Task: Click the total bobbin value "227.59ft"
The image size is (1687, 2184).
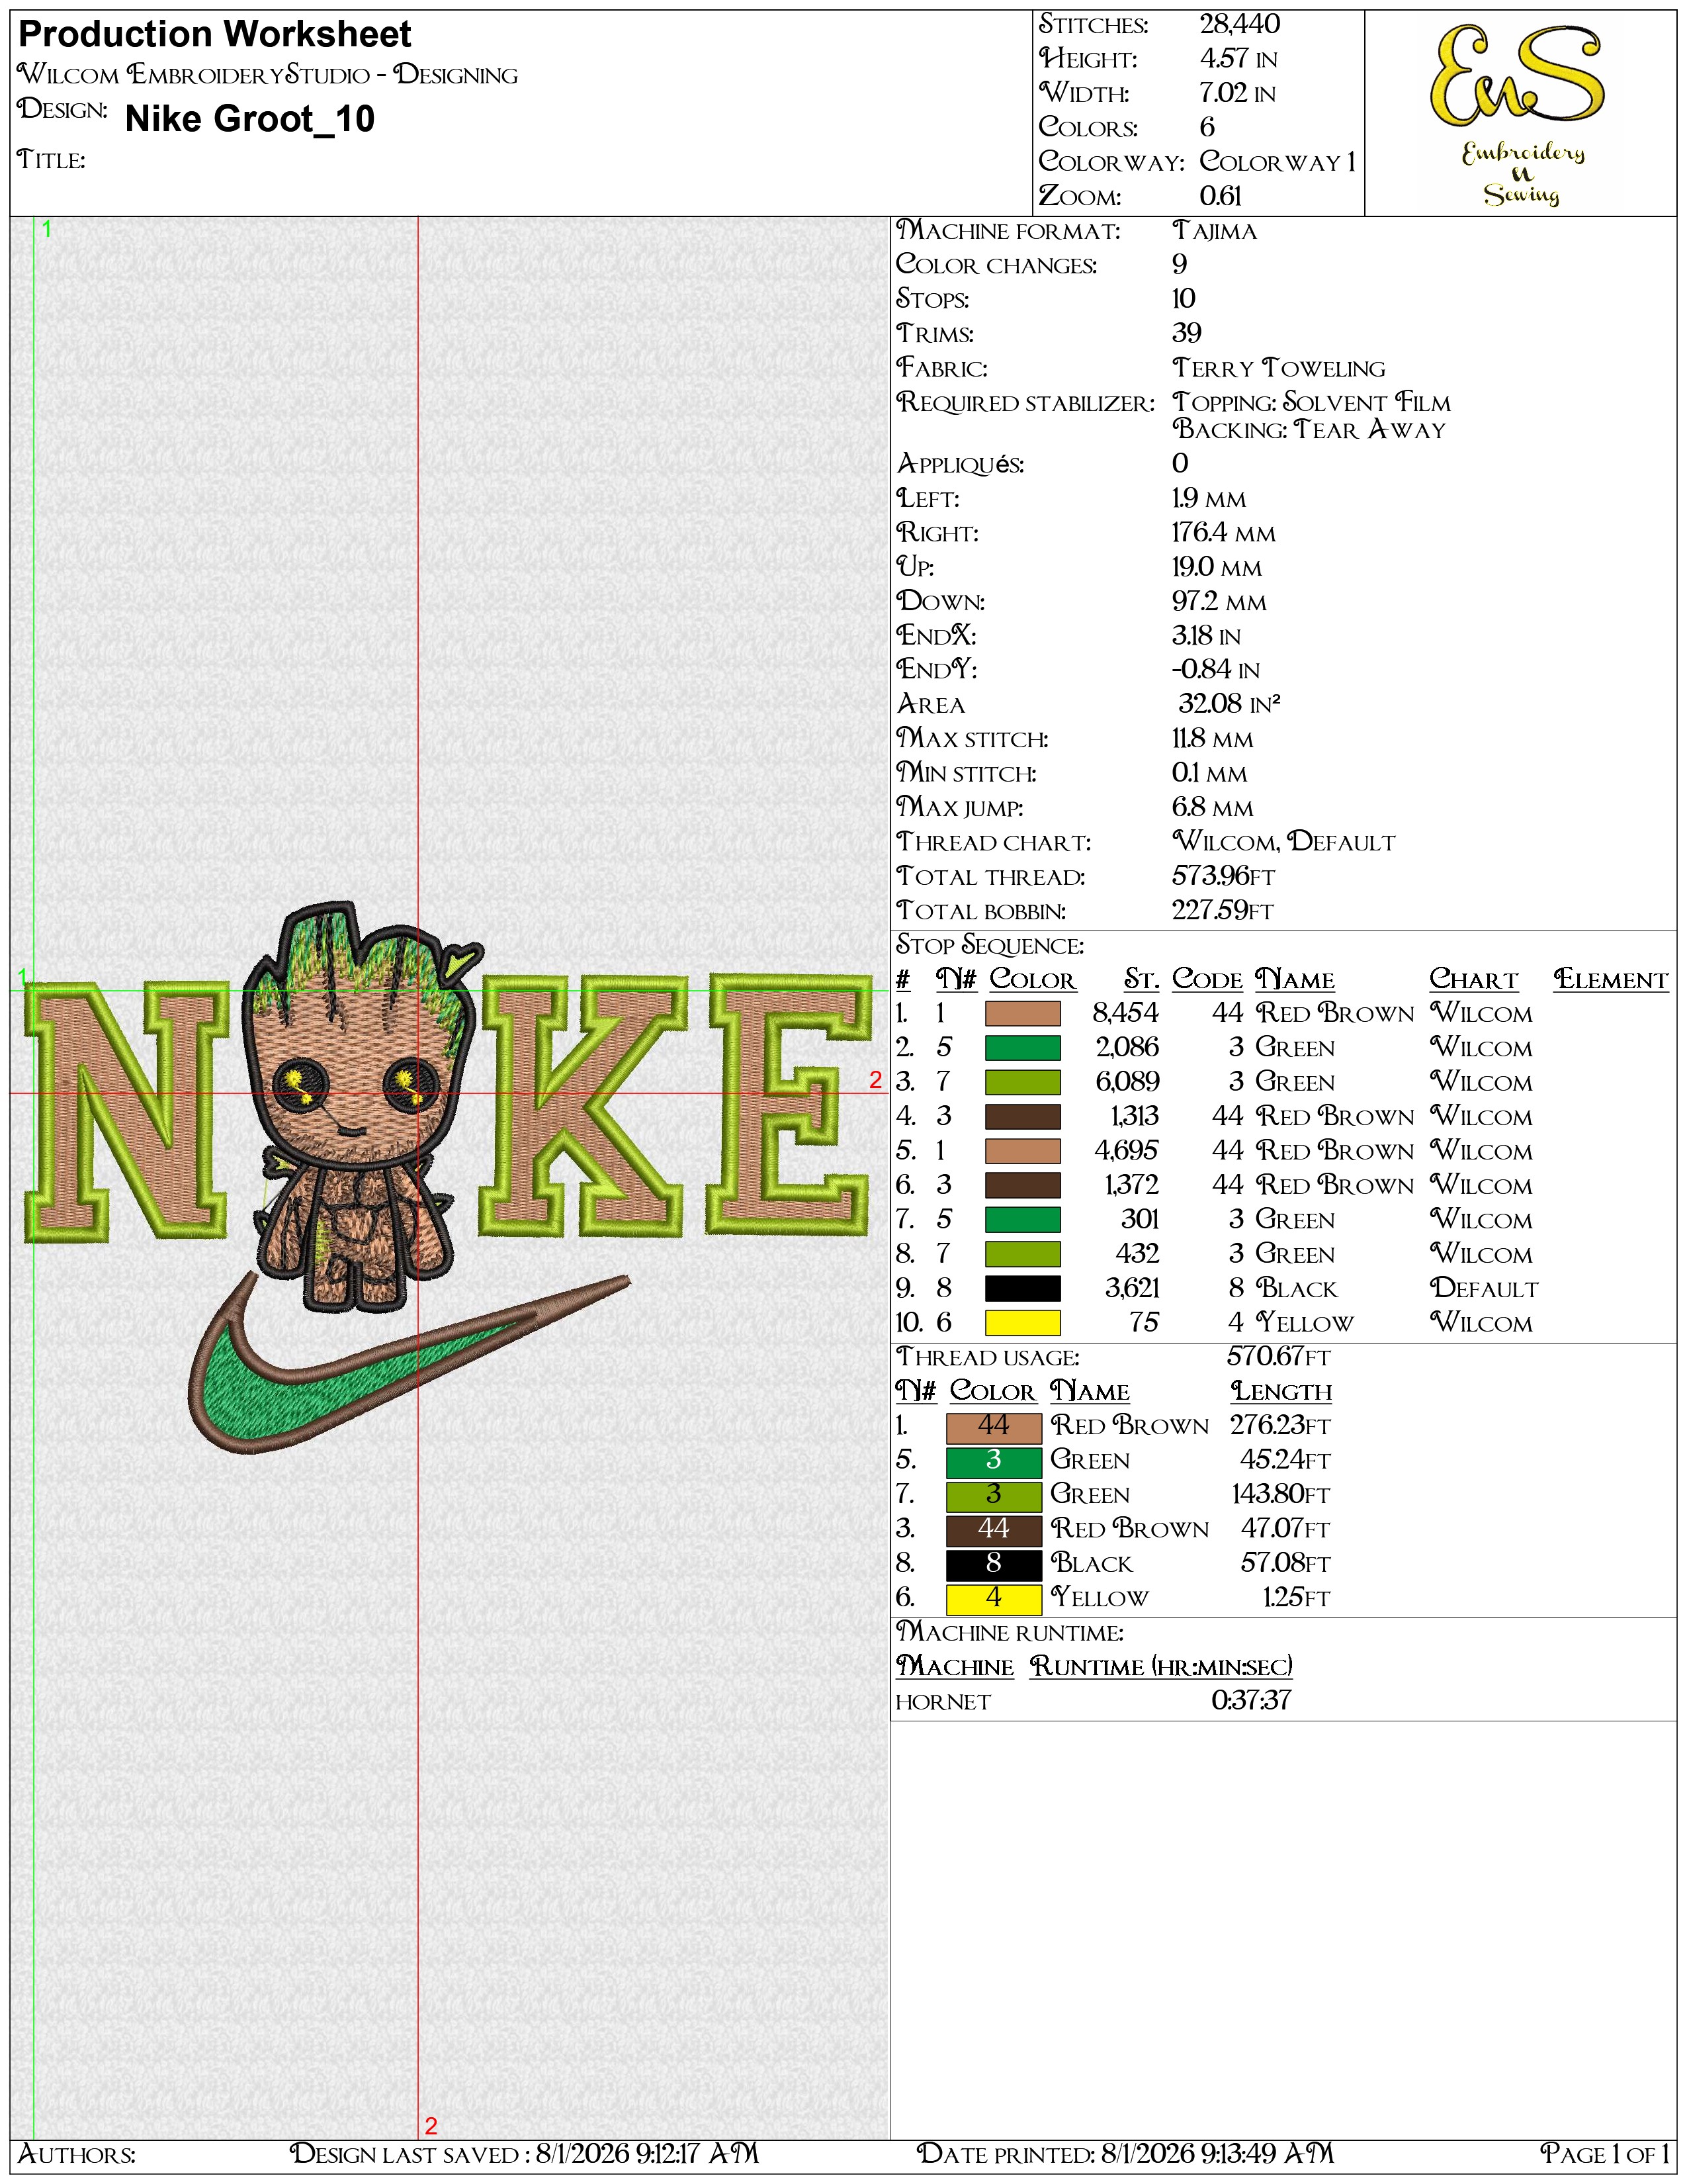Action: [x=1223, y=910]
